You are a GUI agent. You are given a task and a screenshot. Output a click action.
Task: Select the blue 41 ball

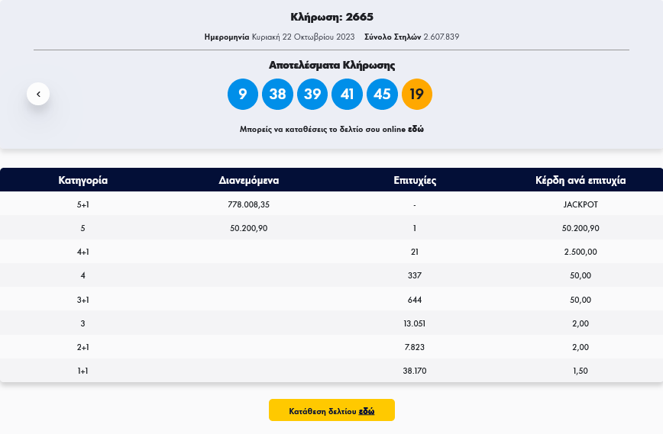(x=348, y=95)
